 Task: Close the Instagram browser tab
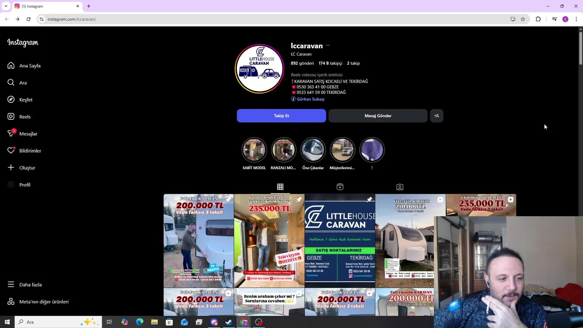tap(77, 6)
